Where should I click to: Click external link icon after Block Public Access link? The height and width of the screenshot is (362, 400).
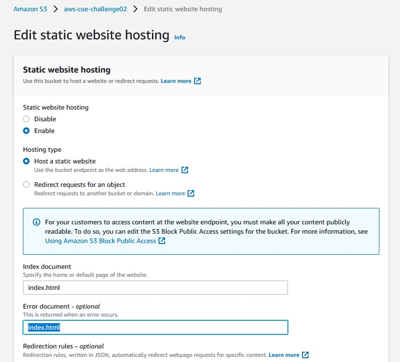click(162, 240)
